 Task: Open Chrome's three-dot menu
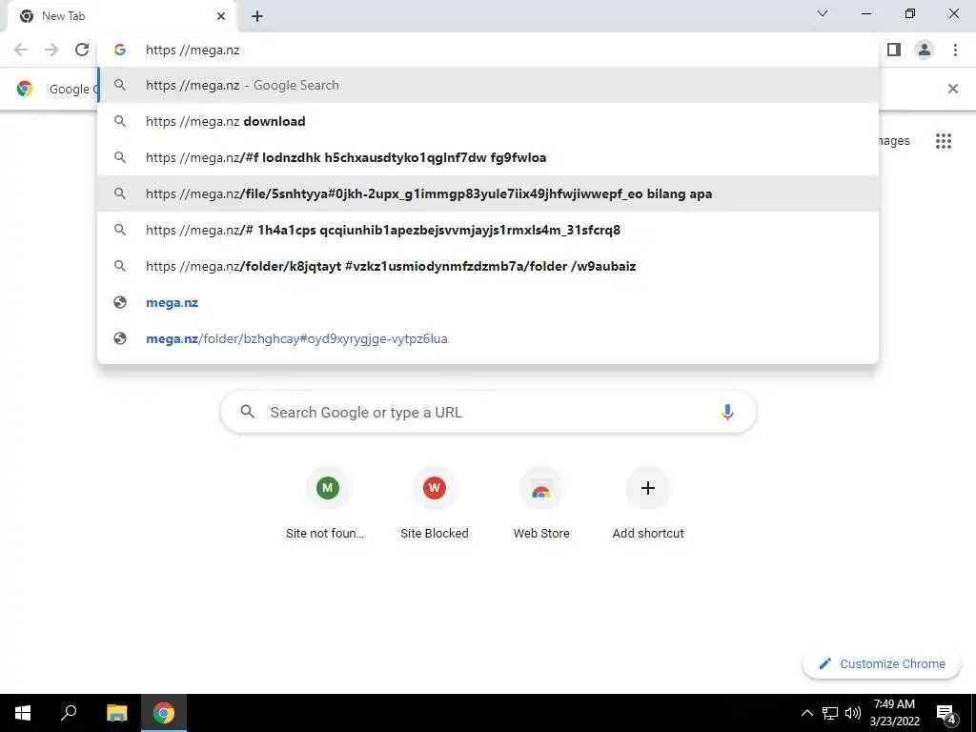(955, 50)
